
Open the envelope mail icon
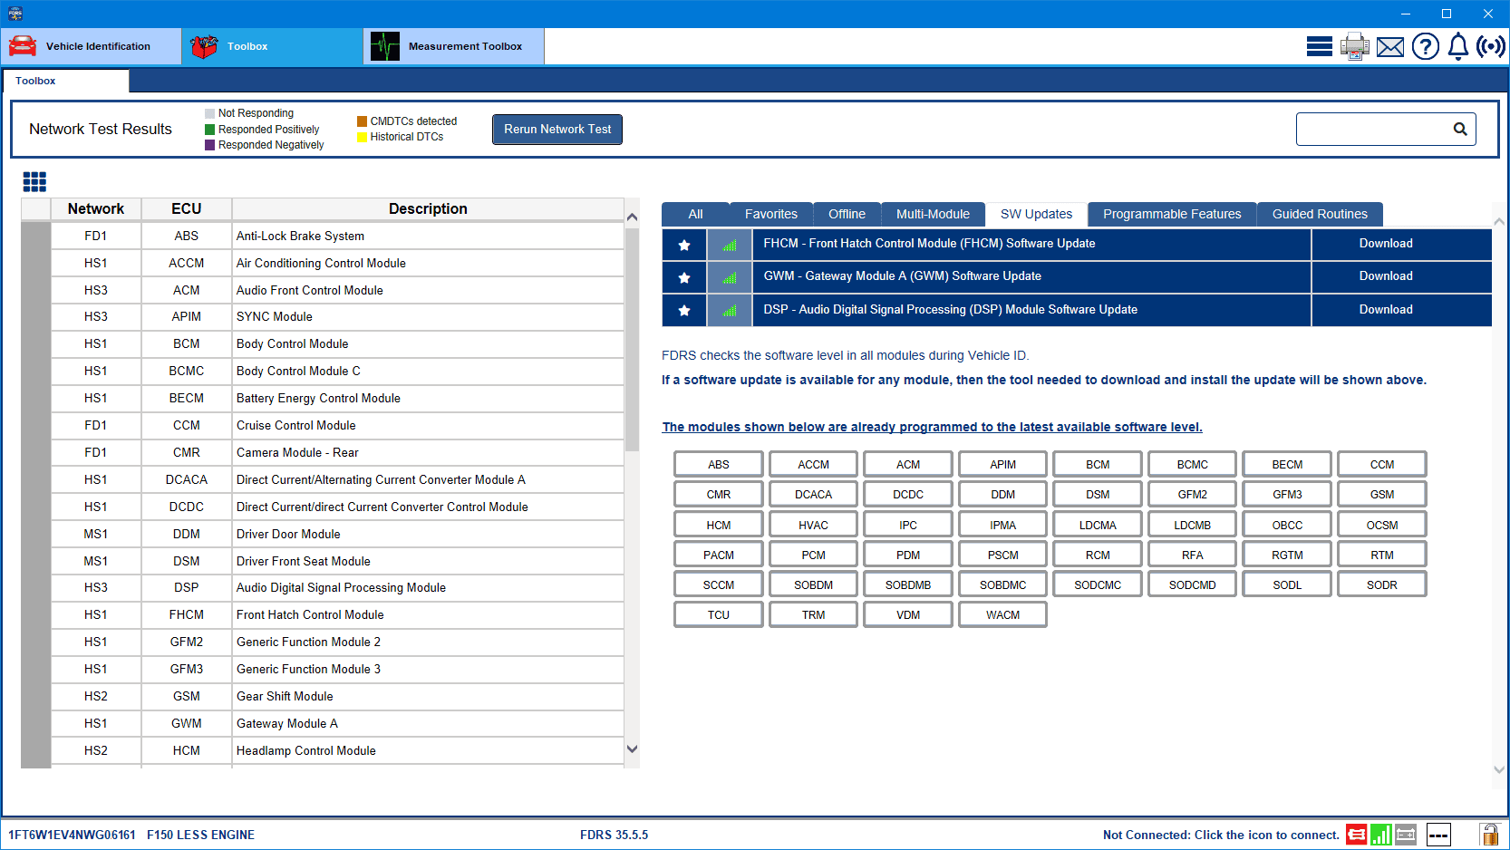1389,46
